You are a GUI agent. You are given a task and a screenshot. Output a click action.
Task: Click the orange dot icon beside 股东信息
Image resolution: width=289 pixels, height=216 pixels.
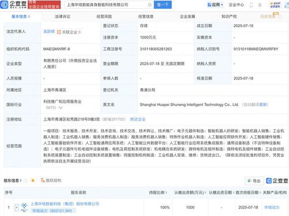coord(33,180)
